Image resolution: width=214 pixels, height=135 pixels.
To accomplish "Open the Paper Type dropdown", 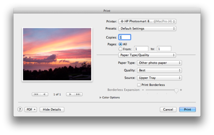I will click(x=159, y=63).
